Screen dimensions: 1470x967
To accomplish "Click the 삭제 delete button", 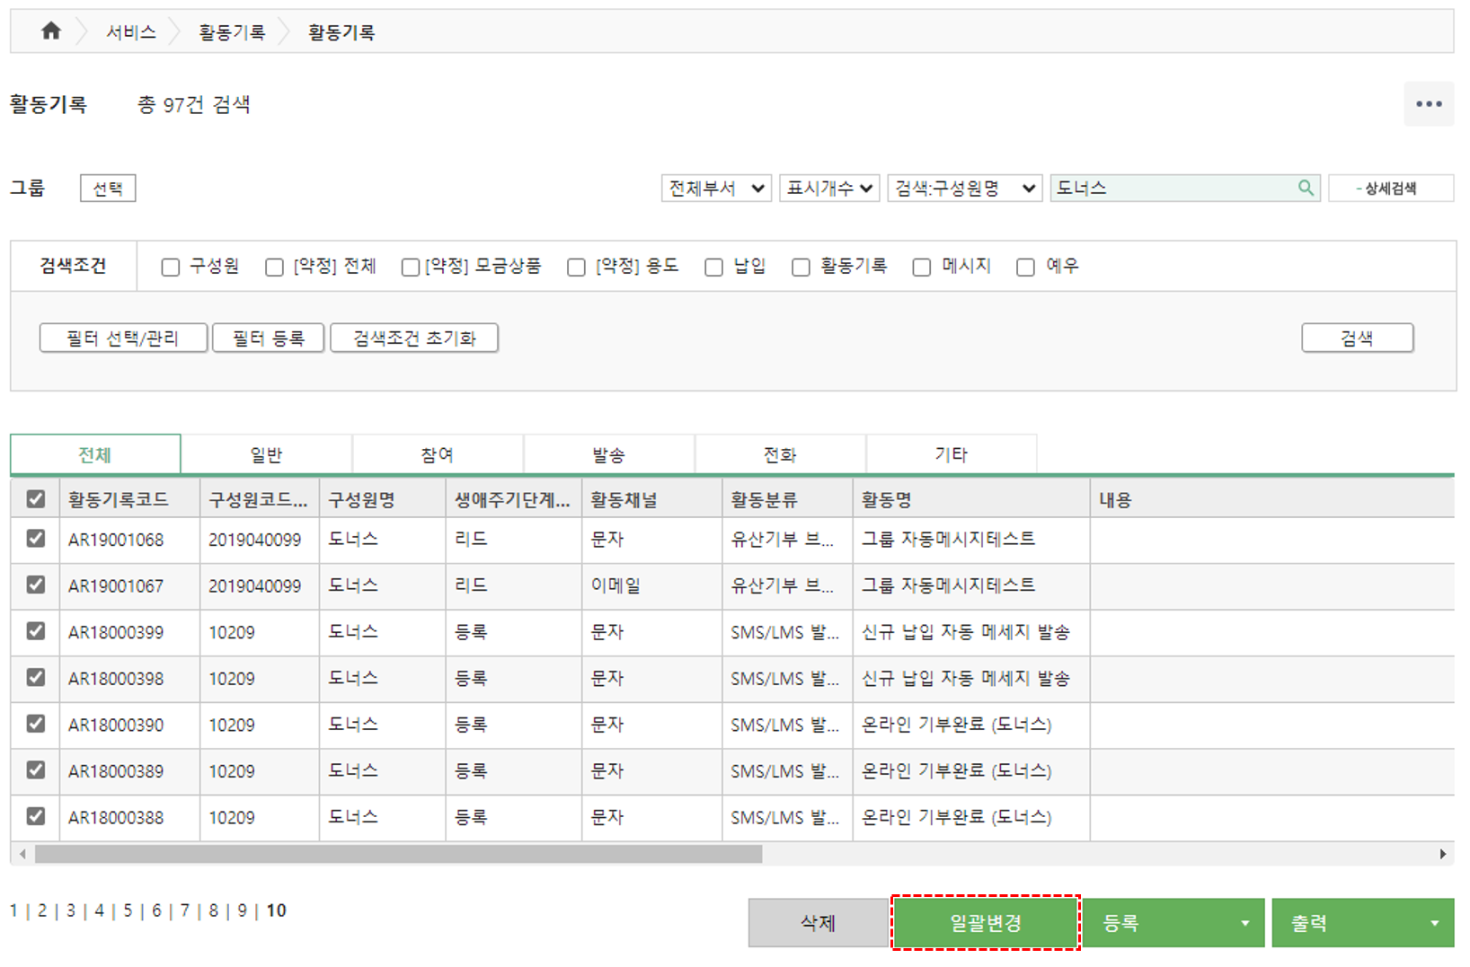I will (x=819, y=923).
